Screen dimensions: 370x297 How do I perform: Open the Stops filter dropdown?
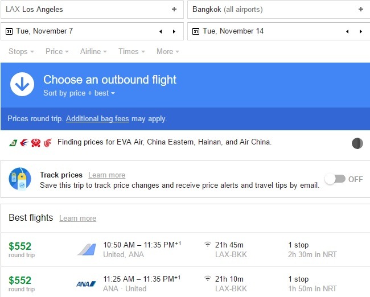pos(21,51)
